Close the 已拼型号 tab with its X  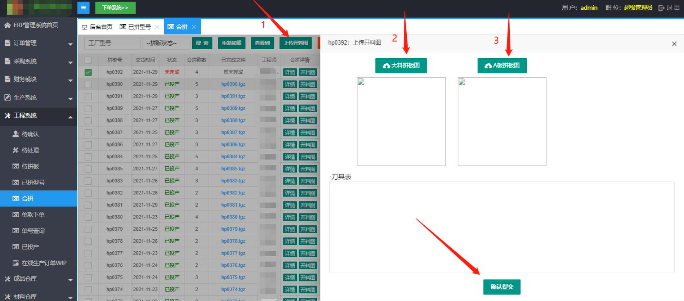157,27
